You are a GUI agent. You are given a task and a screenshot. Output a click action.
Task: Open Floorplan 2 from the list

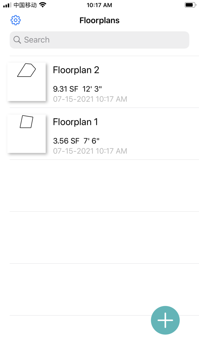point(76,70)
